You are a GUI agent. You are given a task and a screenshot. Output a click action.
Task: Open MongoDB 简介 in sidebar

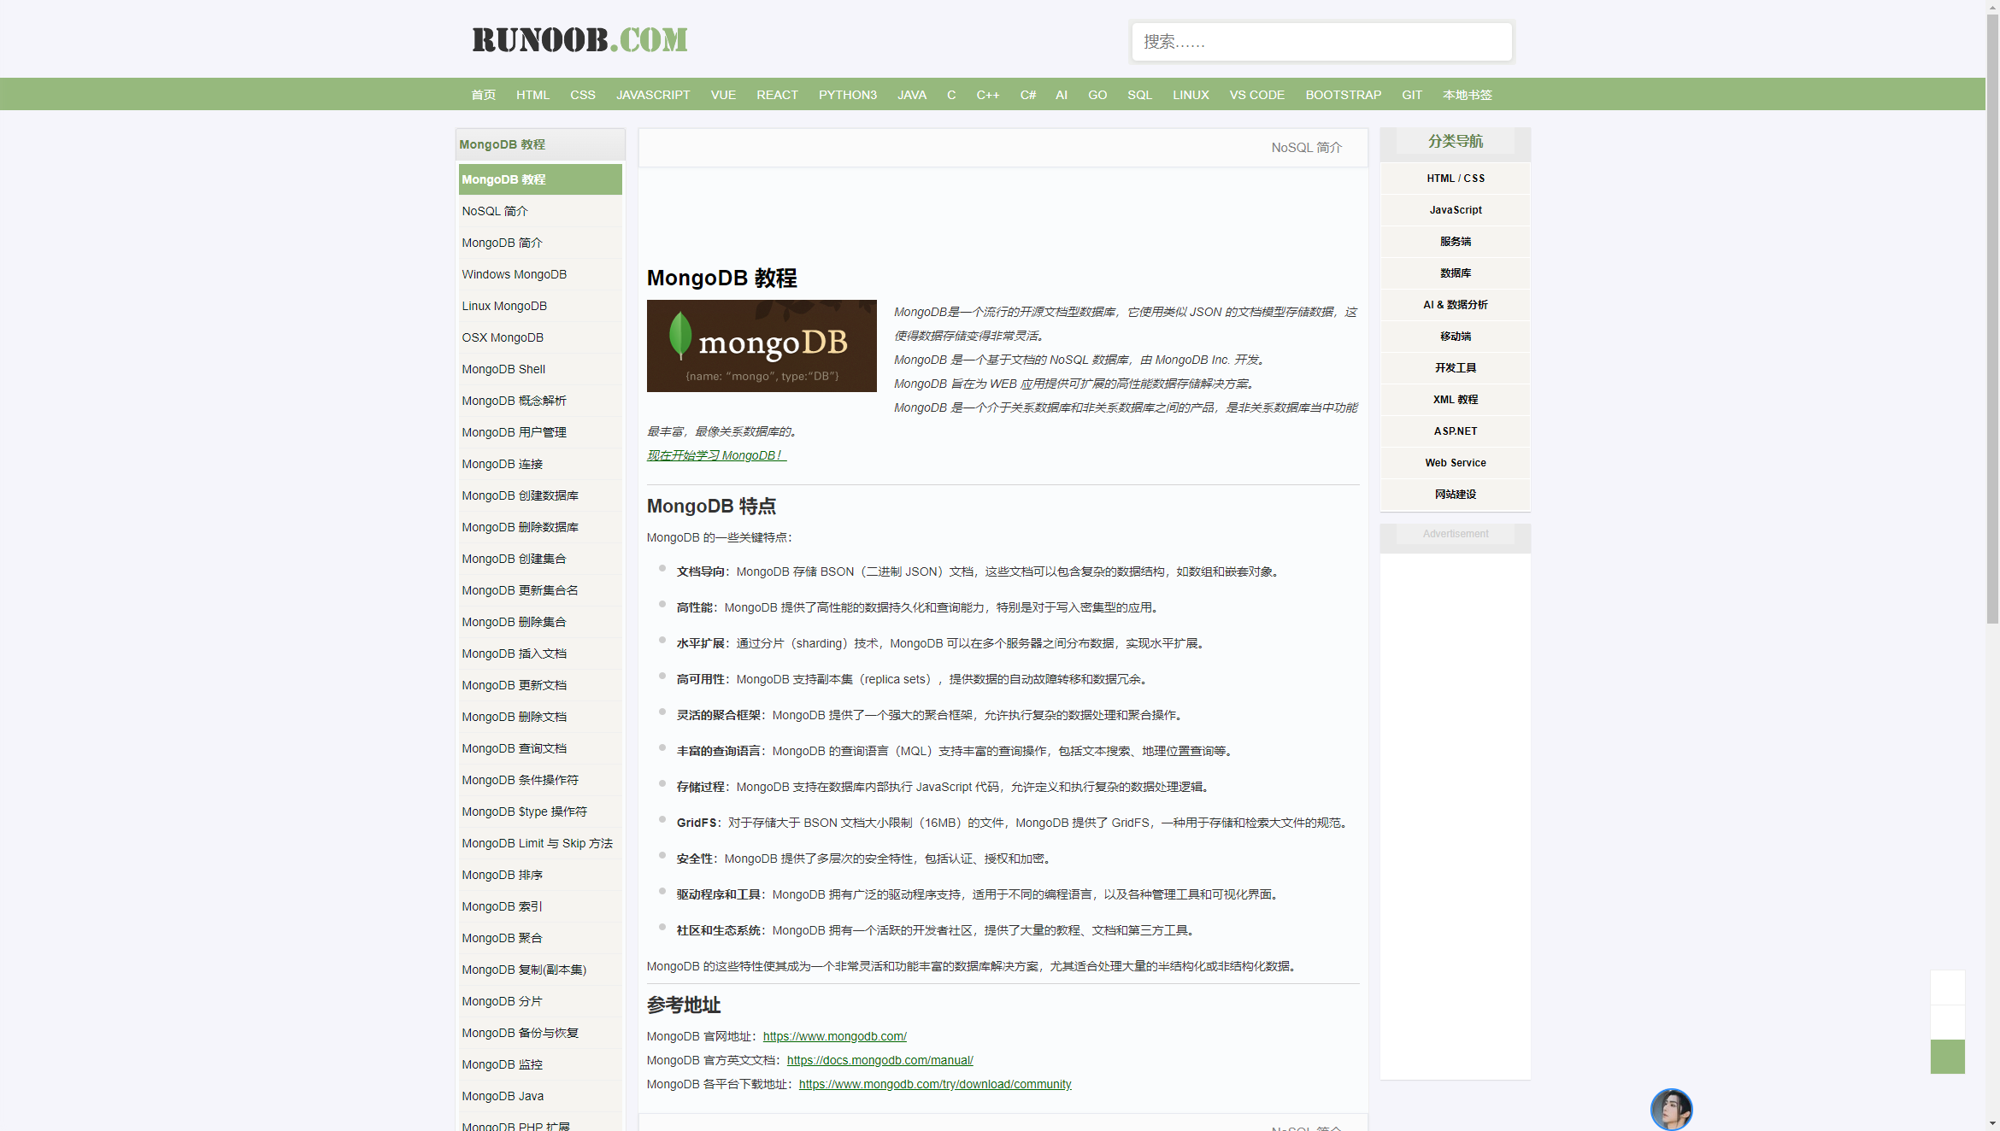pos(540,243)
